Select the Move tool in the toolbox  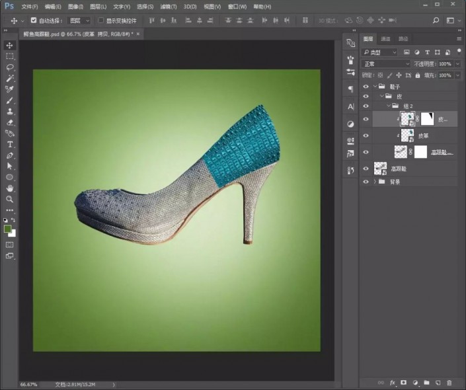(9, 45)
